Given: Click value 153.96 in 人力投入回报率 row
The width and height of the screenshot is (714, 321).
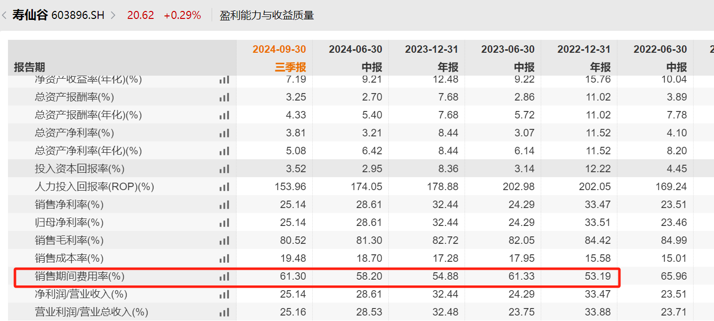Looking at the screenshot, I should pos(290,187).
